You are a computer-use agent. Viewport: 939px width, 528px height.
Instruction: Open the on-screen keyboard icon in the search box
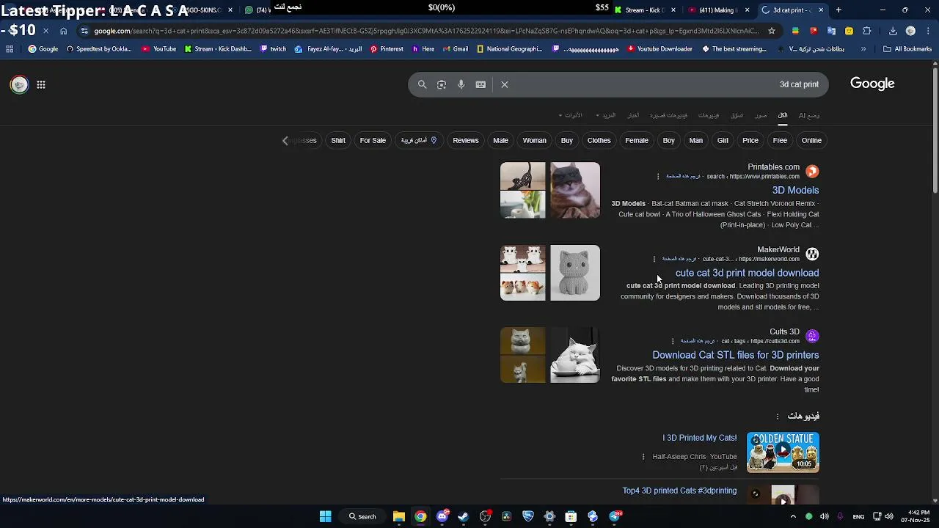pos(481,84)
